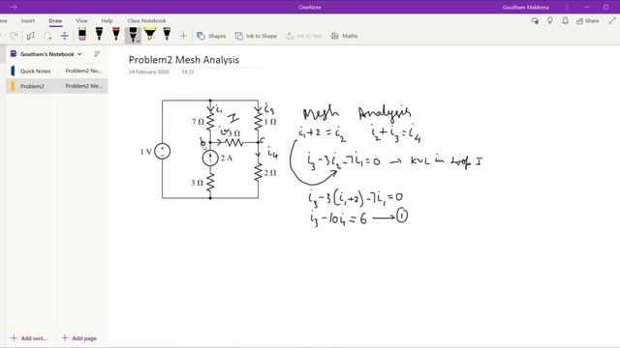The height and width of the screenshot is (348, 620).
Task: Redo the last action
Action: click(x=14, y=36)
